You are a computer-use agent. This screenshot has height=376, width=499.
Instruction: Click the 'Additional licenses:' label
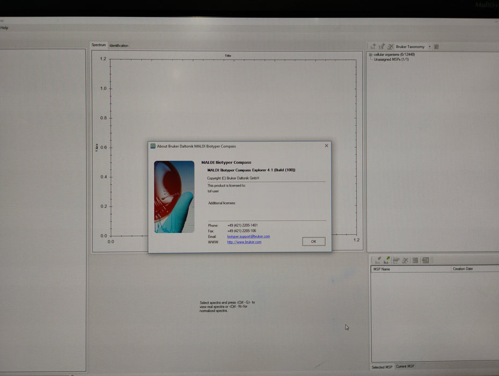[222, 203]
